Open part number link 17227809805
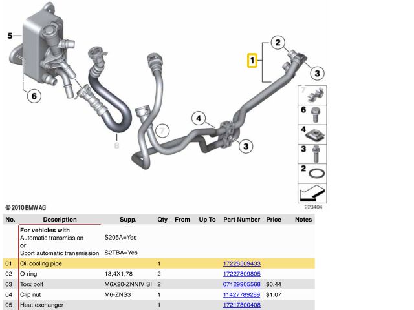 point(241,274)
